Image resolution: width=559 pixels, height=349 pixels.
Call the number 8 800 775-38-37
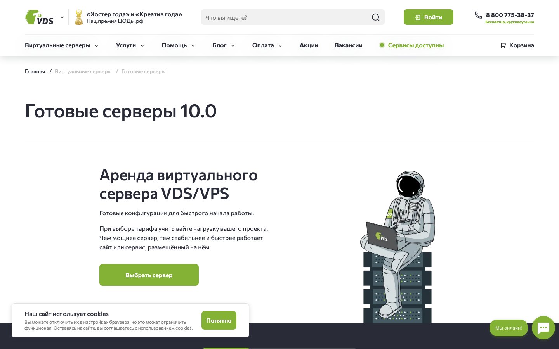(x=510, y=15)
